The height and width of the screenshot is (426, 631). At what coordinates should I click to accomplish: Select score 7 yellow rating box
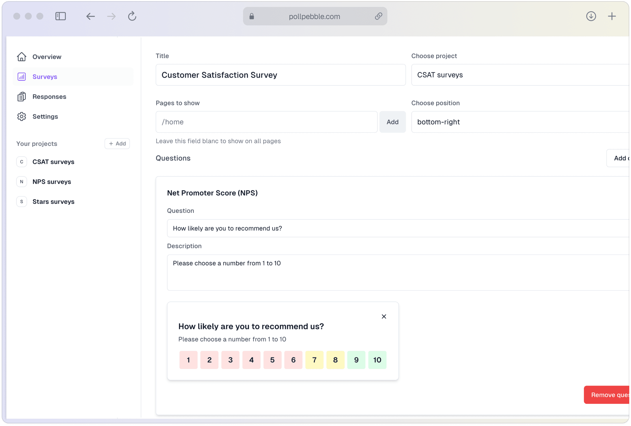(314, 360)
